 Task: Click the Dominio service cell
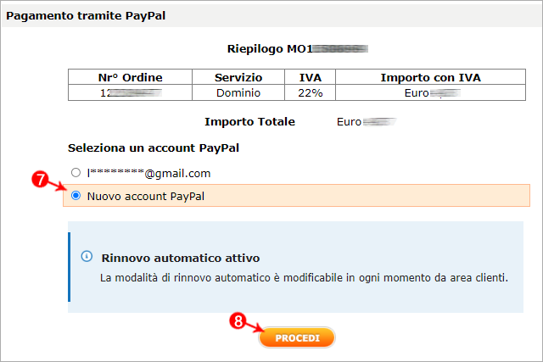238,92
